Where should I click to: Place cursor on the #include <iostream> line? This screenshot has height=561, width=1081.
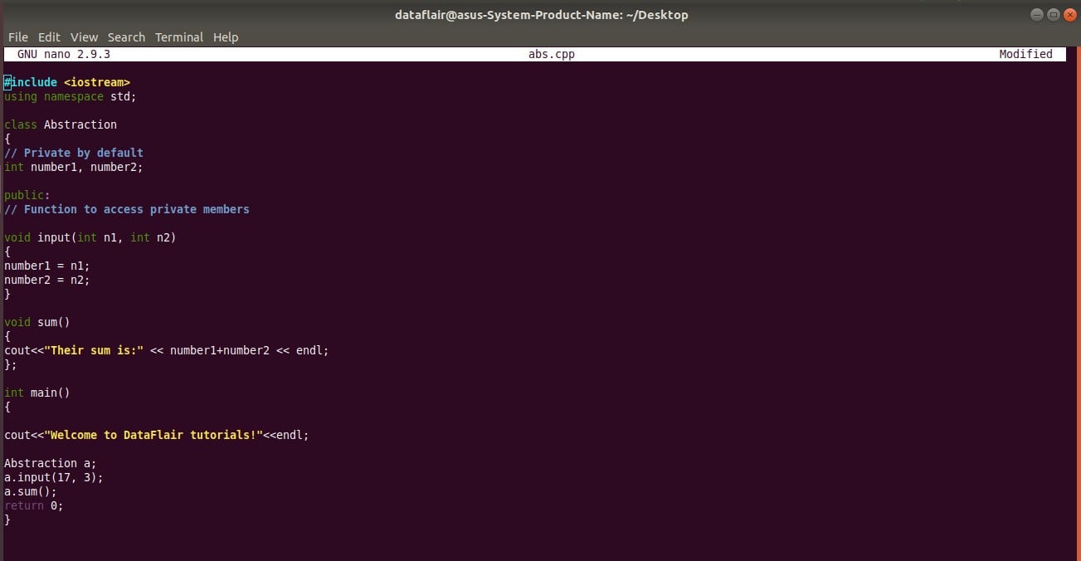point(66,81)
